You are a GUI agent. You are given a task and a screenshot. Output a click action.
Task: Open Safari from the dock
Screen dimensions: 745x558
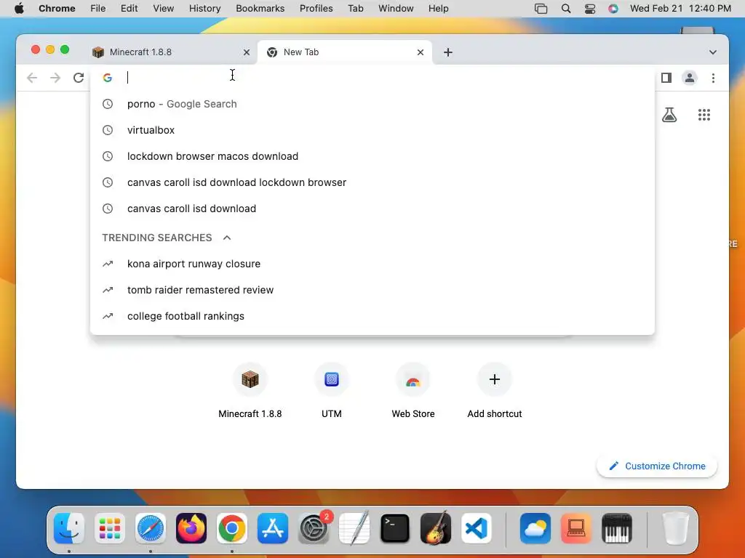click(x=151, y=528)
